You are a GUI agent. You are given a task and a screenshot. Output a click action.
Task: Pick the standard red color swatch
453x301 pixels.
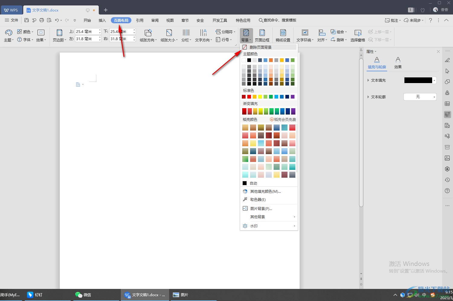249,97
